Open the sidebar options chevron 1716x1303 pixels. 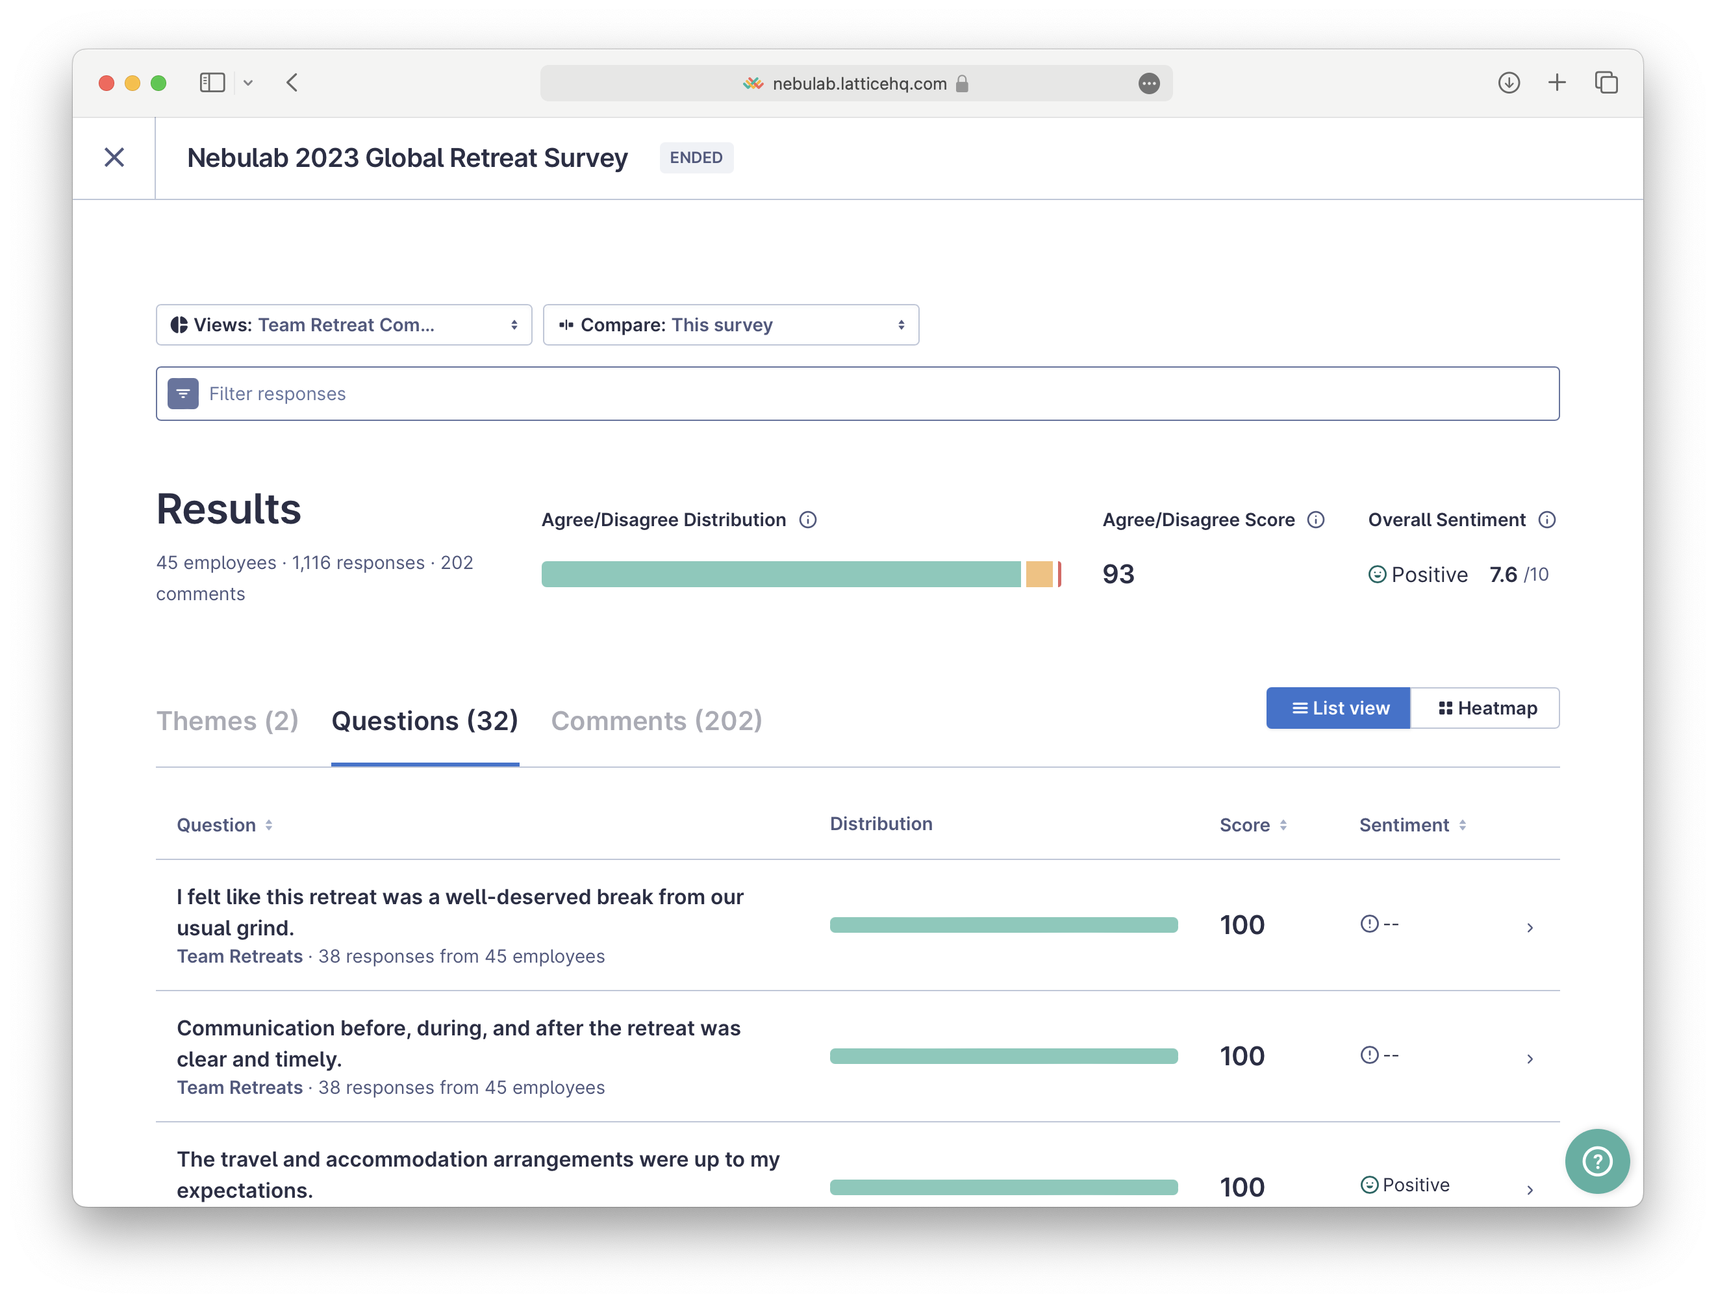coord(248,83)
